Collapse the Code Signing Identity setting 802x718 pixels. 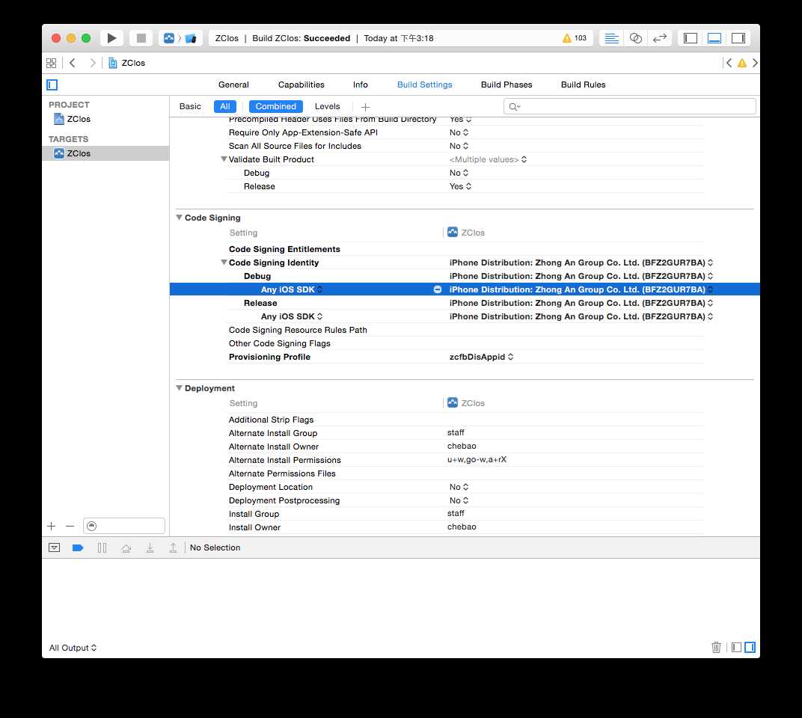[x=224, y=263]
